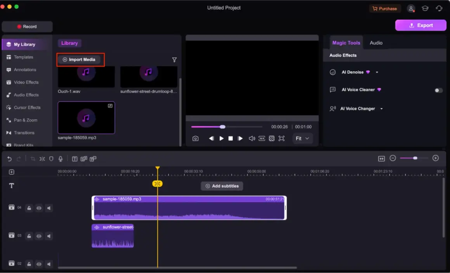450x273 pixels.
Task: Take a snapshot with the camera icon
Action: tap(196, 138)
